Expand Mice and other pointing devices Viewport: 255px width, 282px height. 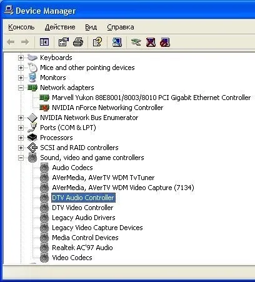21,68
